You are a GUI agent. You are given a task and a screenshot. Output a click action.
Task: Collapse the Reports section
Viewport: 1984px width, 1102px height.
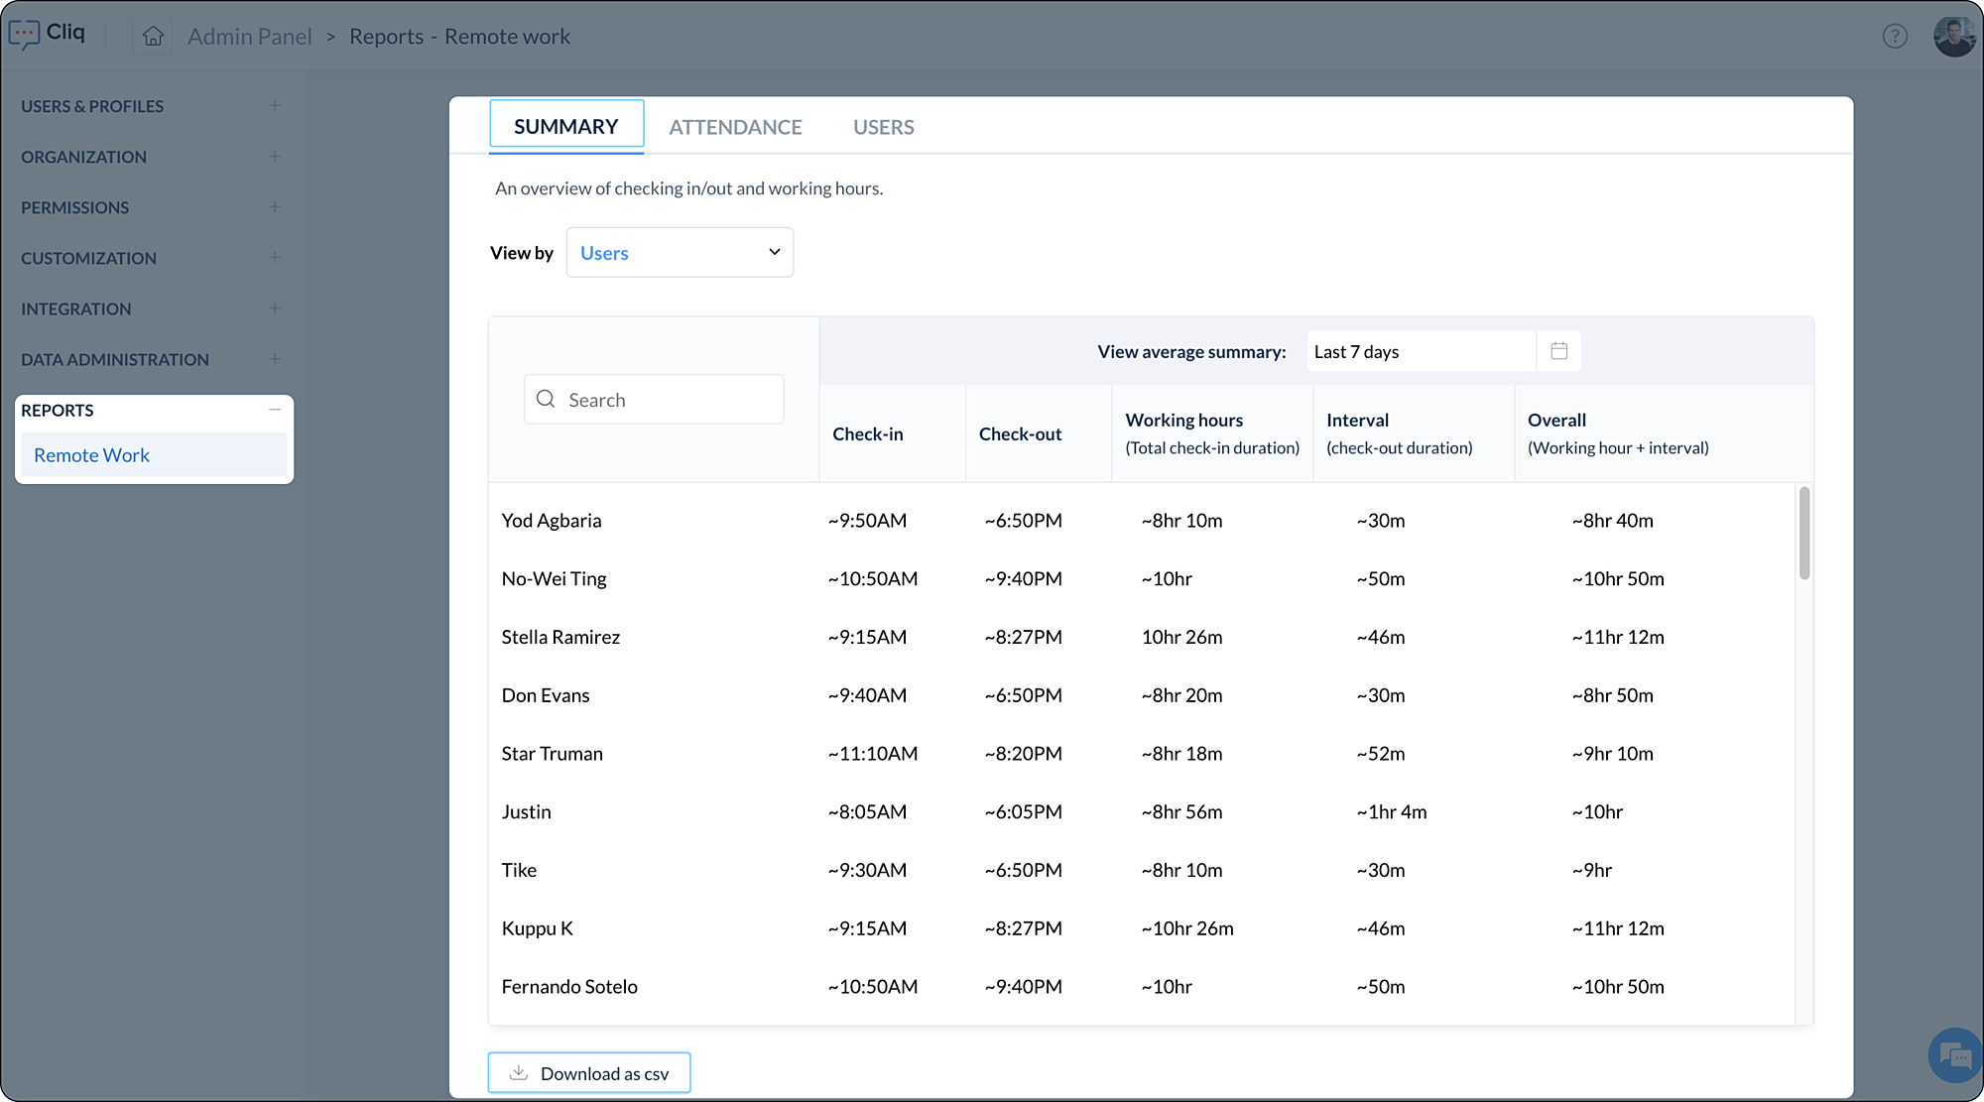(x=275, y=409)
